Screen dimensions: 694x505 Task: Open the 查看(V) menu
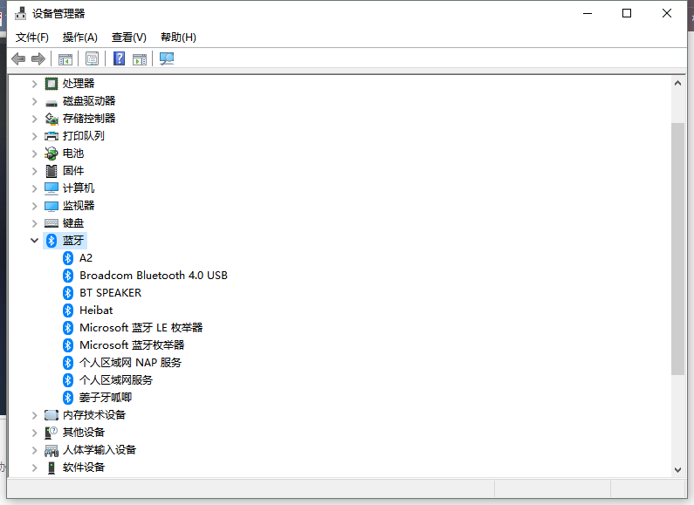click(129, 38)
